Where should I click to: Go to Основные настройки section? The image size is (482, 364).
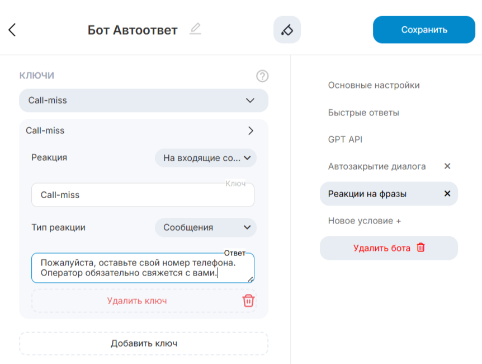click(x=374, y=85)
